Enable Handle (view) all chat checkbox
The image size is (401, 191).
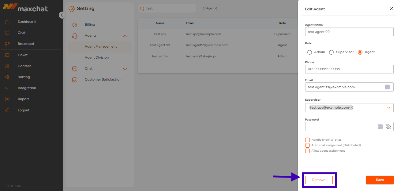(307, 140)
